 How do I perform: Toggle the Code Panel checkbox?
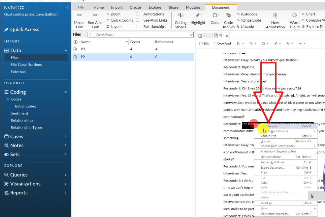pos(215,44)
